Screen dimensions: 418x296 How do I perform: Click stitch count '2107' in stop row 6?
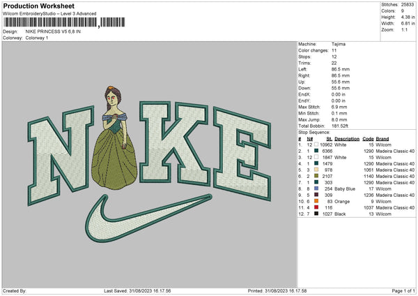(327, 177)
